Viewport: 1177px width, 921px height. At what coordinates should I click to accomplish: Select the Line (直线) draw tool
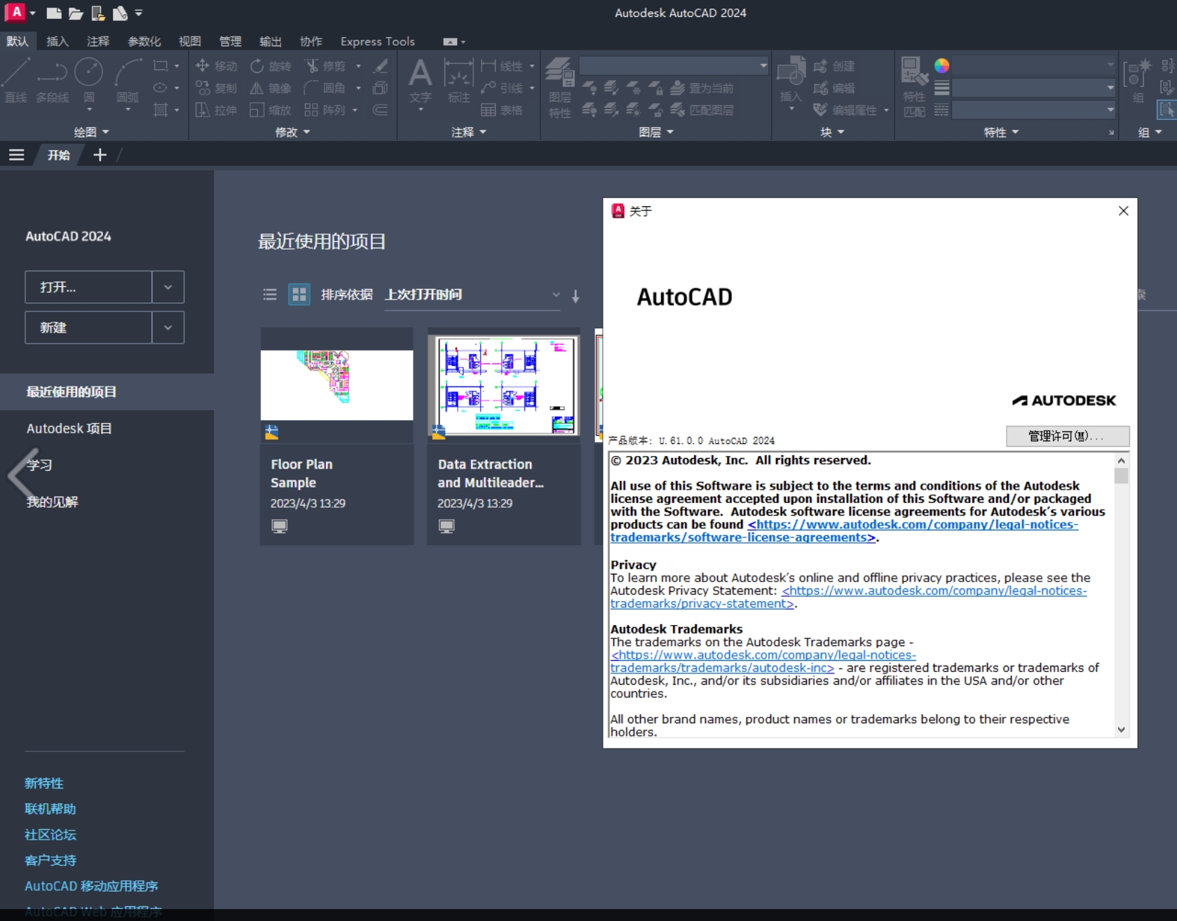click(15, 81)
